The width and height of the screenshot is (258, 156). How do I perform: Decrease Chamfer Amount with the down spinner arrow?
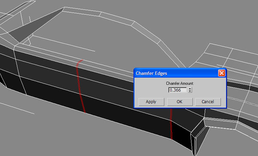point(190,91)
